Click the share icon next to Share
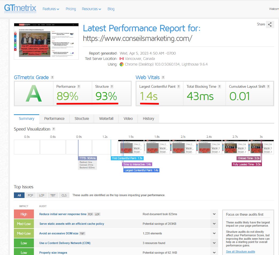The height and width of the screenshot is (255, 279). click(x=270, y=24)
